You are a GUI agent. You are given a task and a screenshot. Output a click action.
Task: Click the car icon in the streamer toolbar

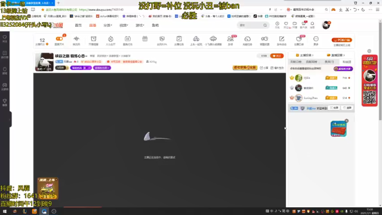point(196,39)
